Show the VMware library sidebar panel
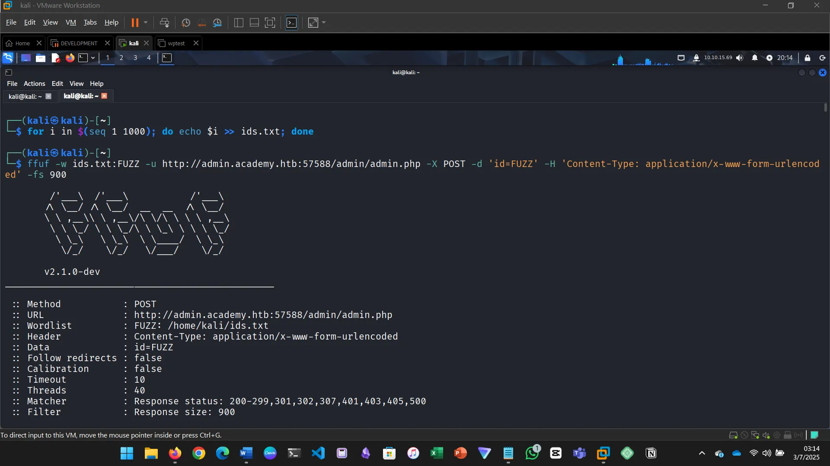The image size is (830, 466). pyautogui.click(x=238, y=22)
